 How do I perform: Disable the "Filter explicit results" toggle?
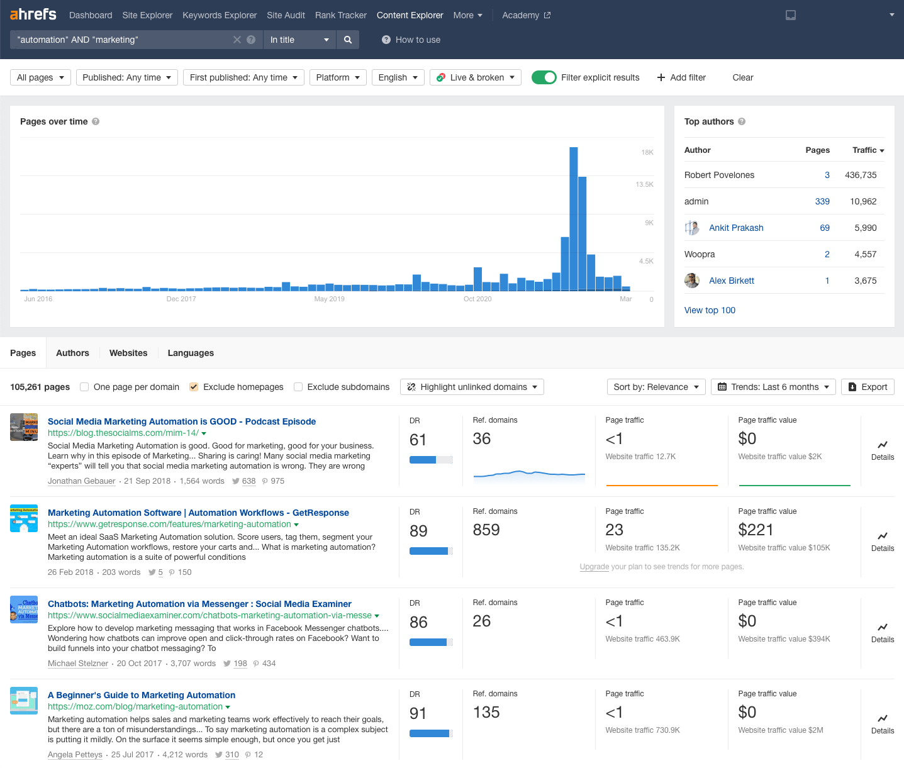tap(544, 77)
